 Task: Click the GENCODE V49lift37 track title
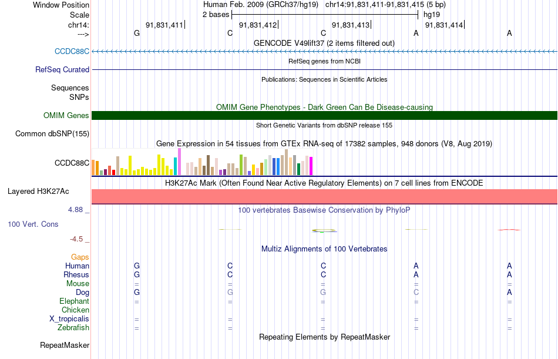pyautogui.click(x=324, y=43)
